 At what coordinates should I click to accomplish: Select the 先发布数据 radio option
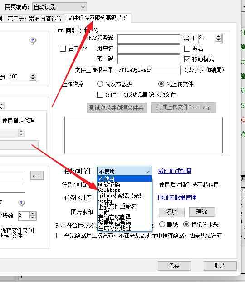pyautogui.click(x=100, y=84)
